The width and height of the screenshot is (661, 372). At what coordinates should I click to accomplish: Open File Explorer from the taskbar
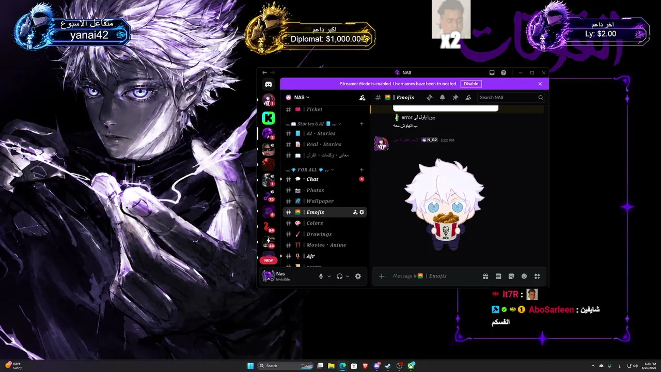point(331,366)
